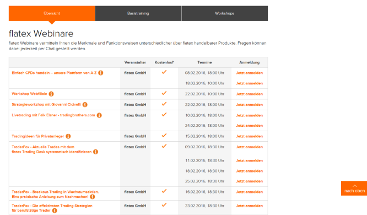
Task: Jump to top with nach oben button
Action: (354, 188)
